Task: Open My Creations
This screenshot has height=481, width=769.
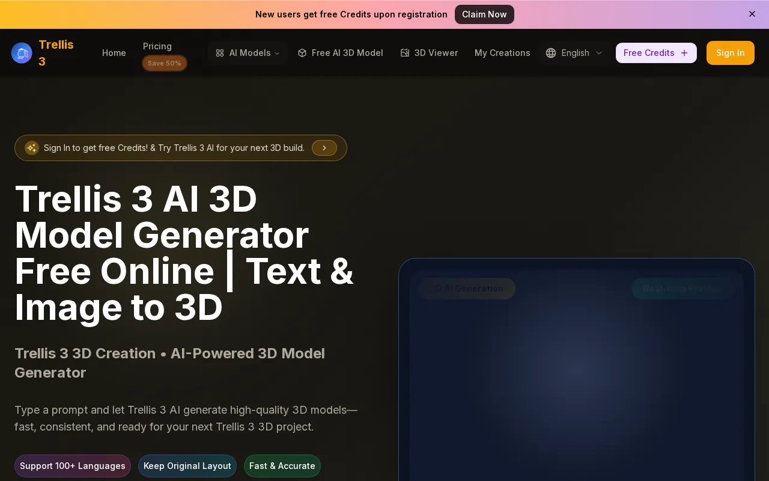Action: tap(502, 53)
